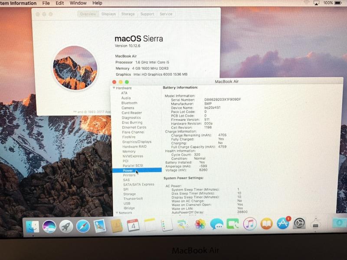This screenshot has height=260, width=347.
Task: Open Safari browser in the dock
Action: (83, 226)
